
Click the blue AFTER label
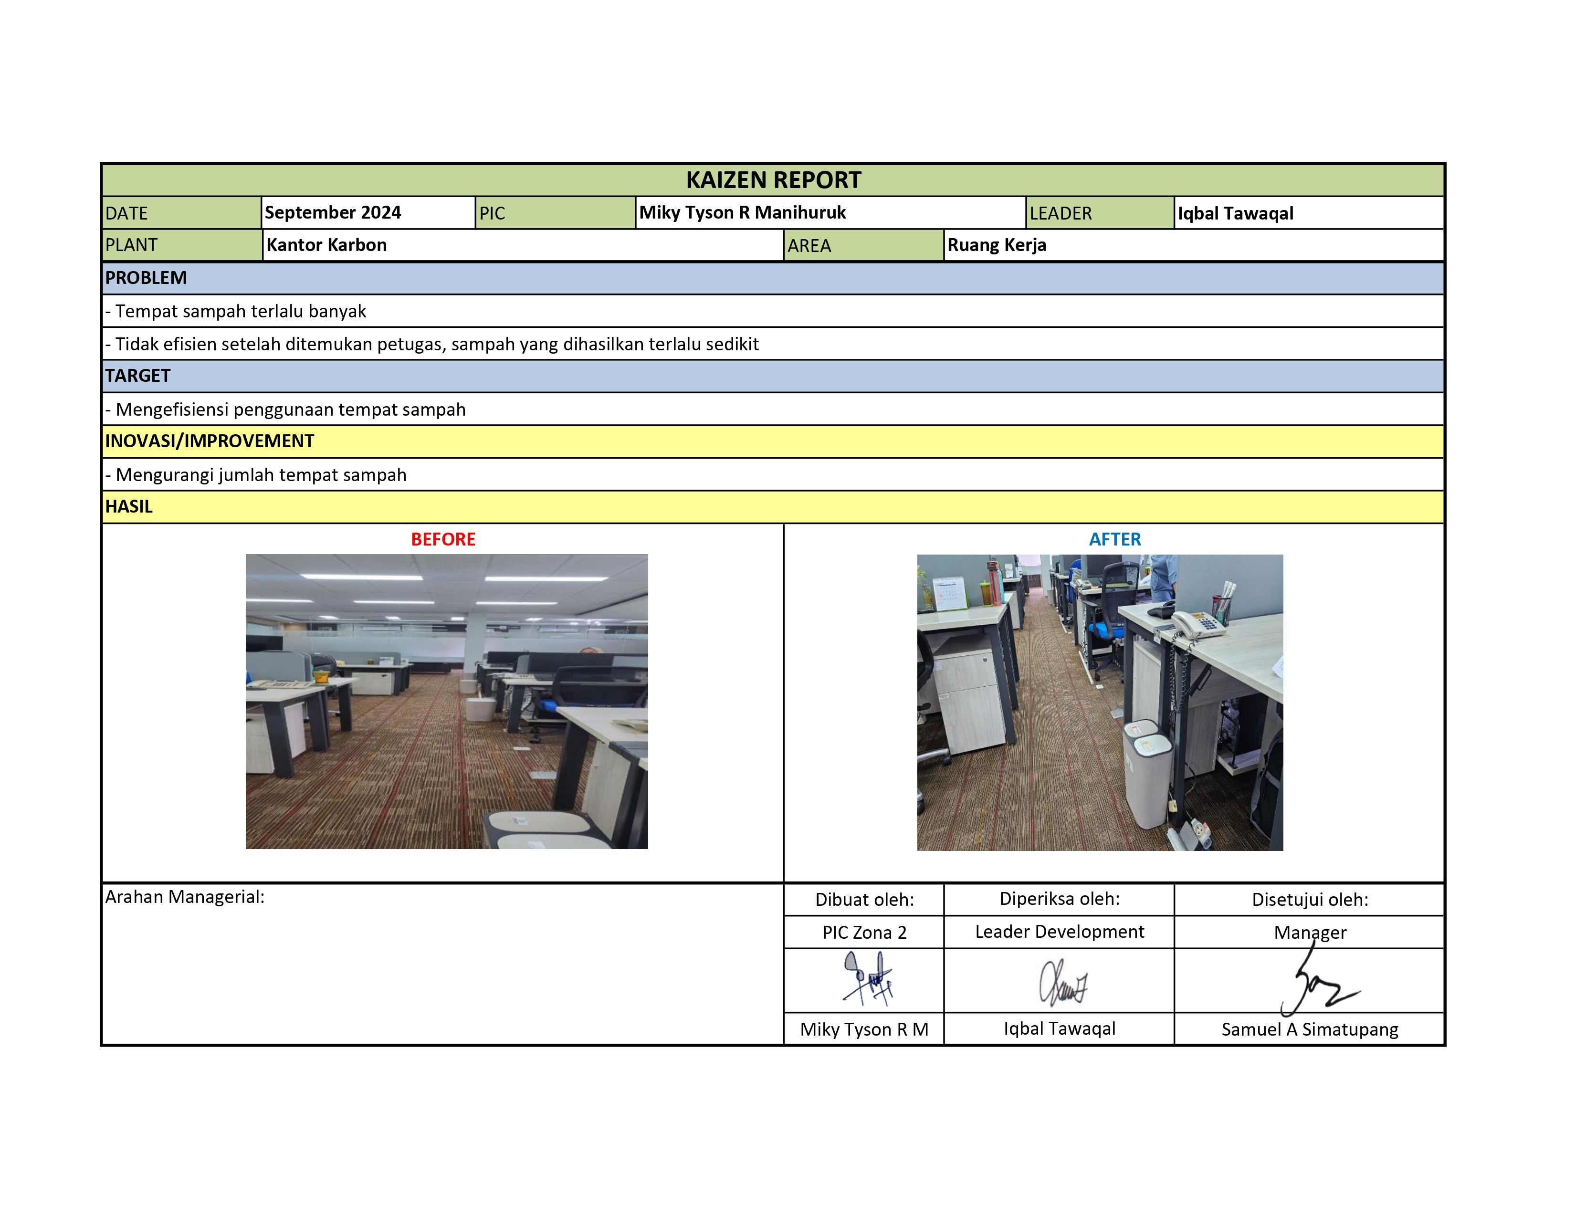pyautogui.click(x=1114, y=539)
